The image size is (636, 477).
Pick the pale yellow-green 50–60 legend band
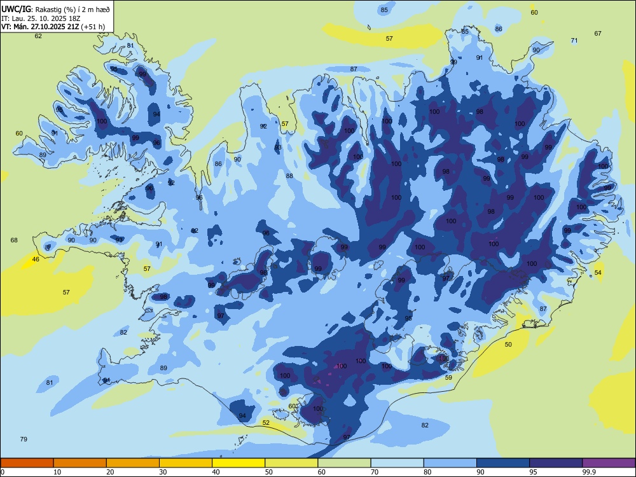(x=291, y=463)
